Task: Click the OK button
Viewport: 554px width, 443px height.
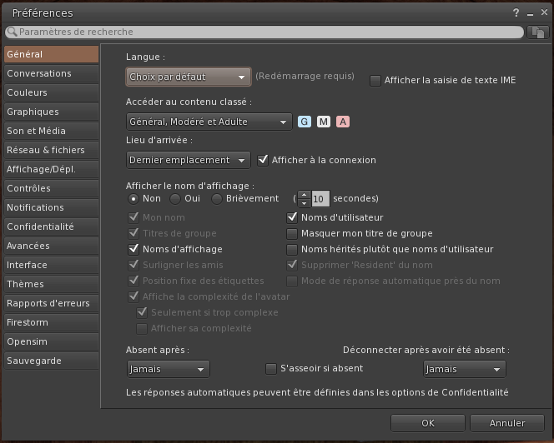Action: (x=427, y=423)
